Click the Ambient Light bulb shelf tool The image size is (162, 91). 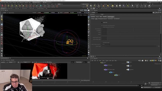(x=132, y=6)
